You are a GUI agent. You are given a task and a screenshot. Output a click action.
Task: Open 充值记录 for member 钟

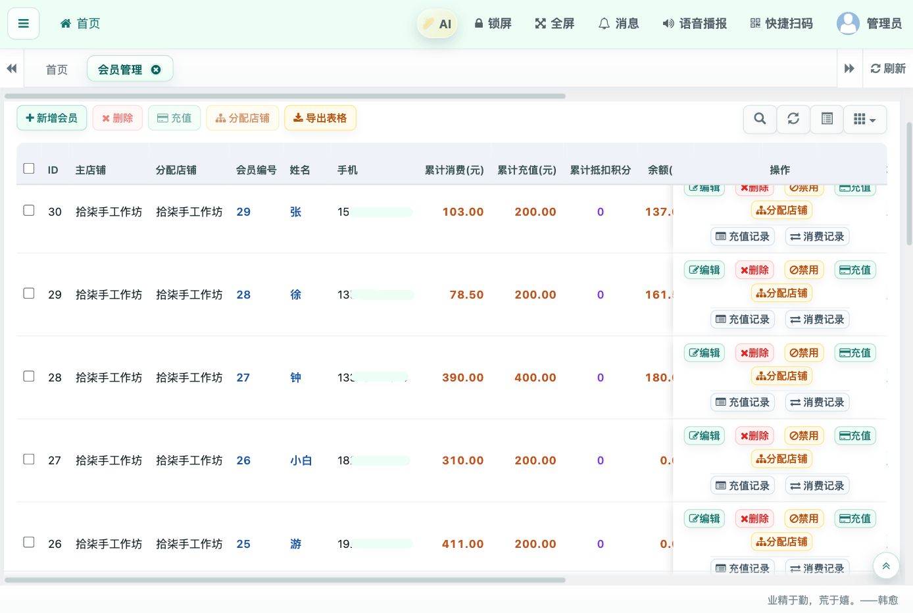tap(743, 402)
